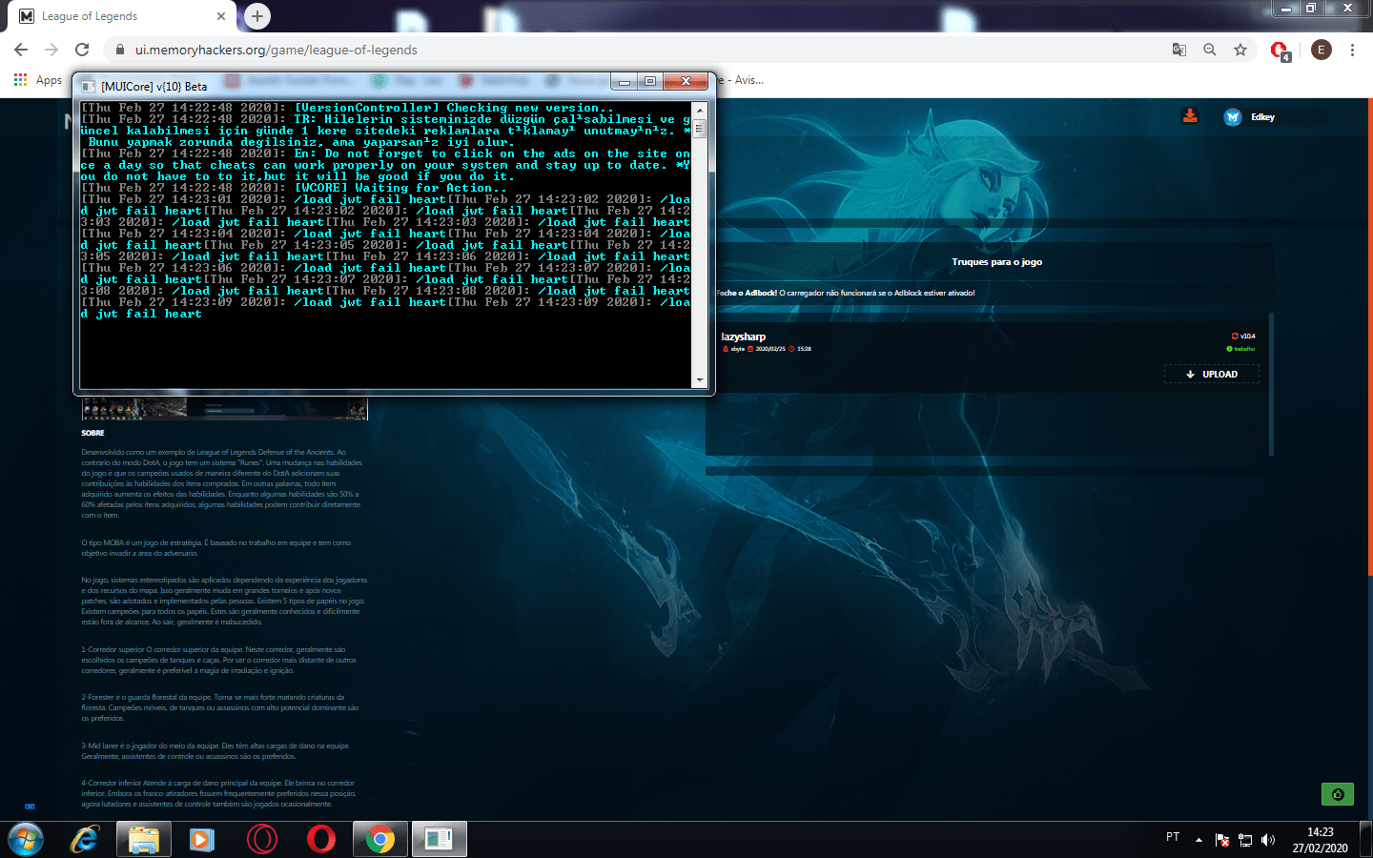1373x858 pixels.
Task: Open a new browser tab
Action: tap(257, 16)
